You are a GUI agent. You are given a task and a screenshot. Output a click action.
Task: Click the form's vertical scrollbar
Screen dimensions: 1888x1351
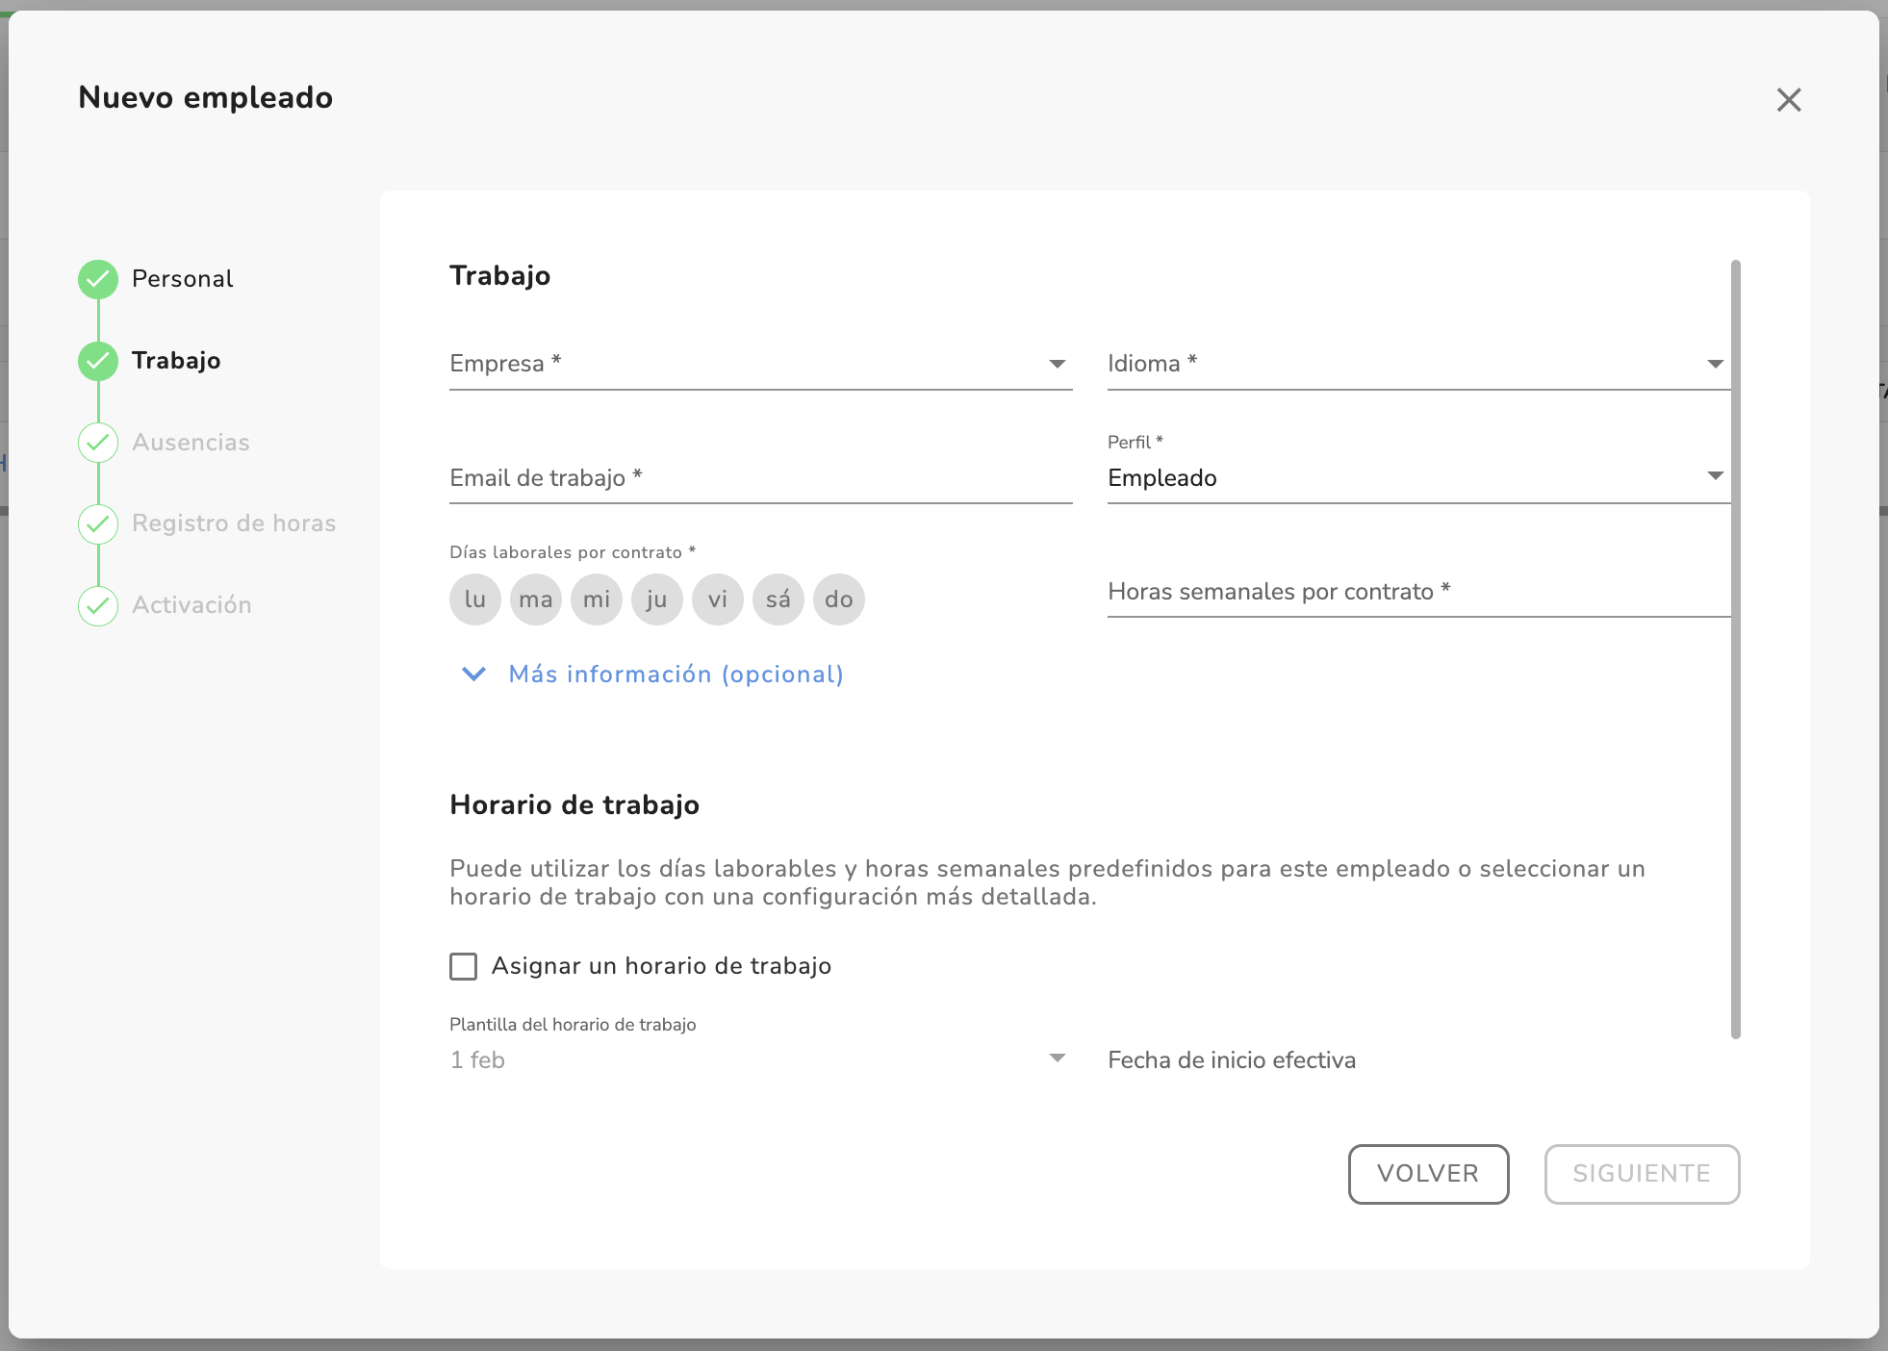click(1736, 649)
